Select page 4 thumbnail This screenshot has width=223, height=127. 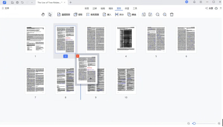pyautogui.click(x=126, y=39)
